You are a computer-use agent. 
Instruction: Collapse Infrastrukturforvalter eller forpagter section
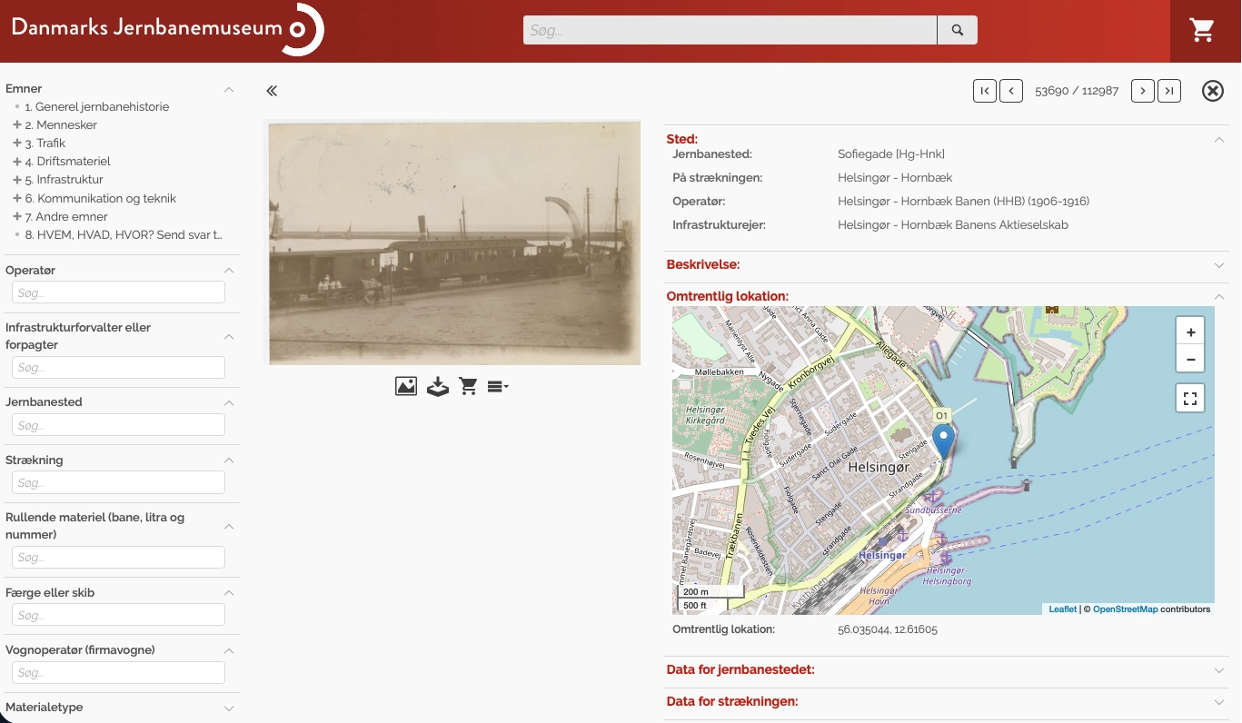click(x=229, y=336)
